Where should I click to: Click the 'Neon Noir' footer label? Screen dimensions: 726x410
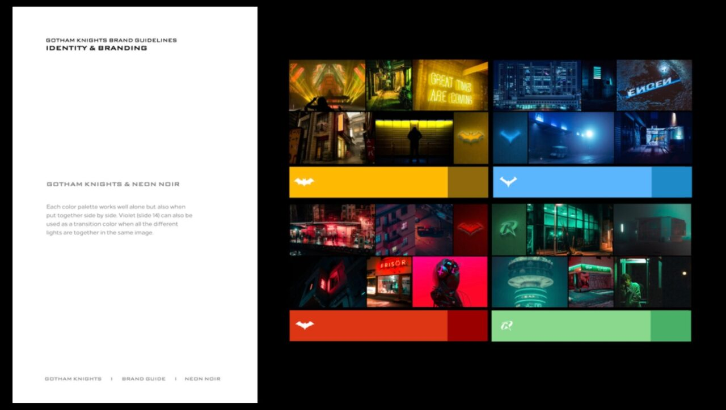pos(202,379)
